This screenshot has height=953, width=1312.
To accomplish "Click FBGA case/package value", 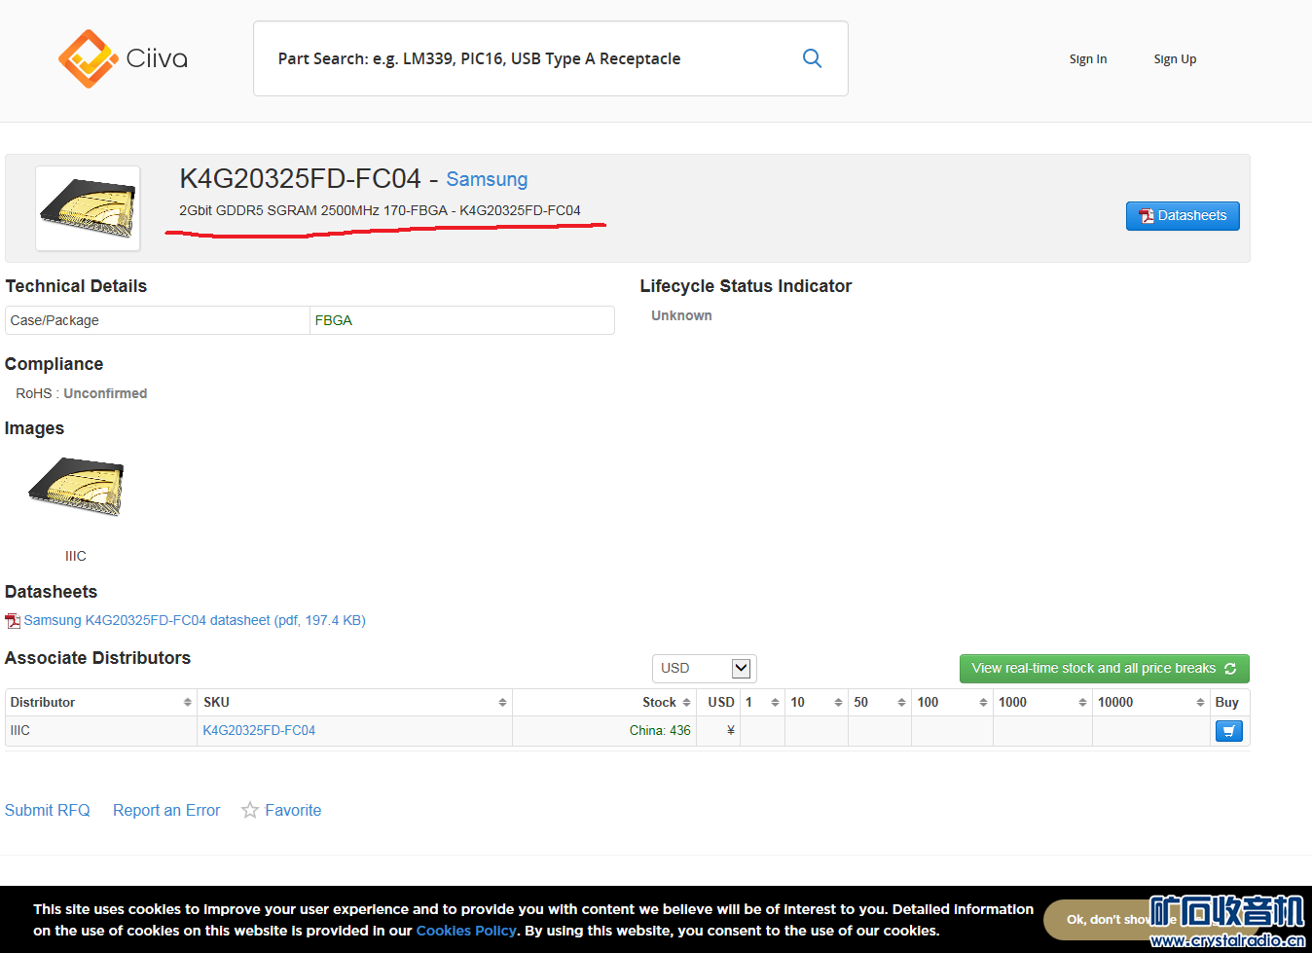I will 334,320.
